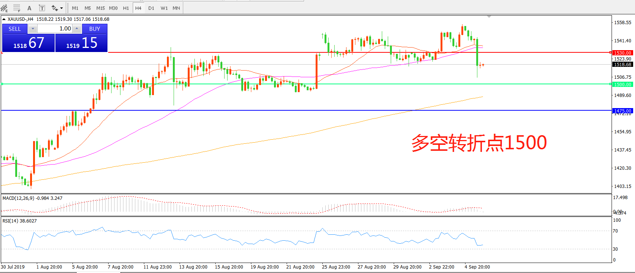Click the green 1500.00 price level label
Viewport: 635px width, 273px height.
click(x=622, y=84)
